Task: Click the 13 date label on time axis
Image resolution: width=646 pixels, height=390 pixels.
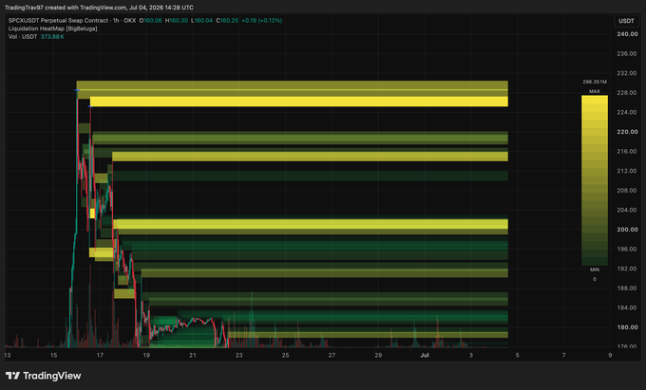Action: pyautogui.click(x=8, y=355)
